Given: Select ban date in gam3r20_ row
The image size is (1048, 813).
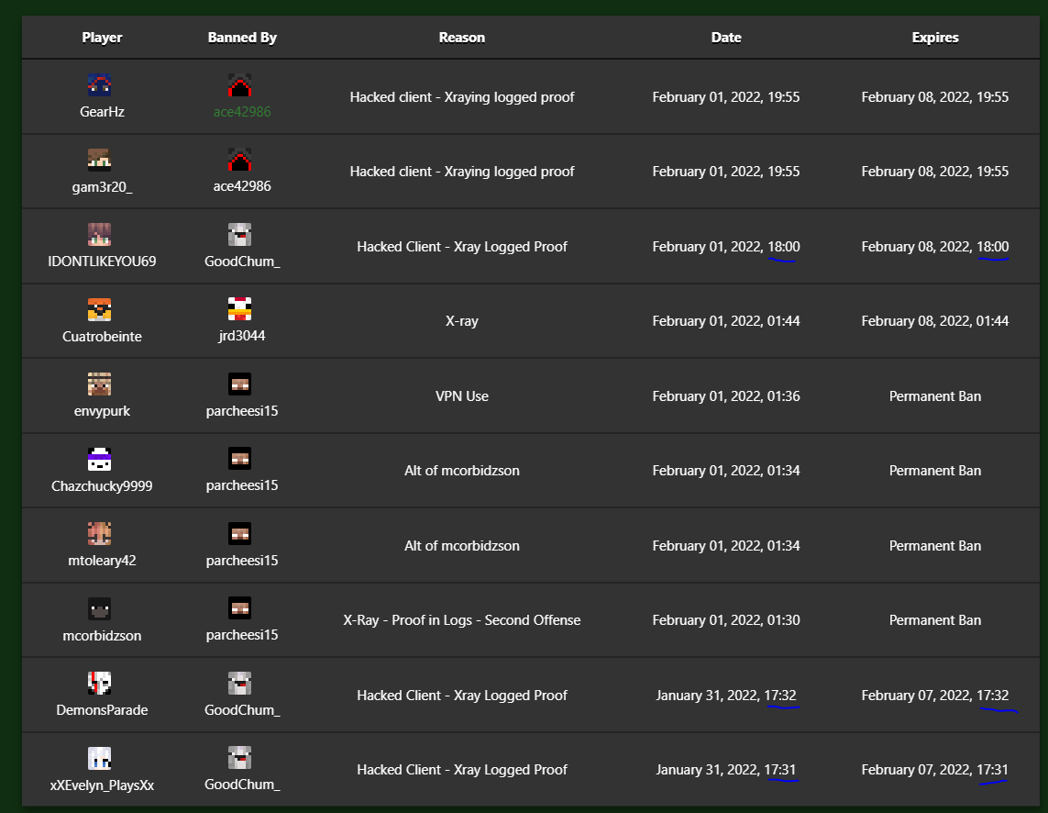Looking at the screenshot, I should click(x=726, y=172).
